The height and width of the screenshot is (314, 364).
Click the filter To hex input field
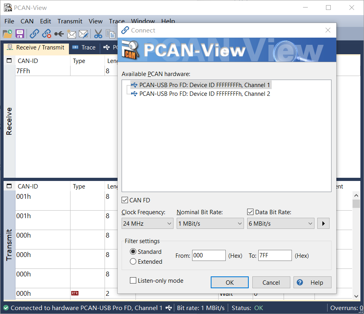[275, 255]
